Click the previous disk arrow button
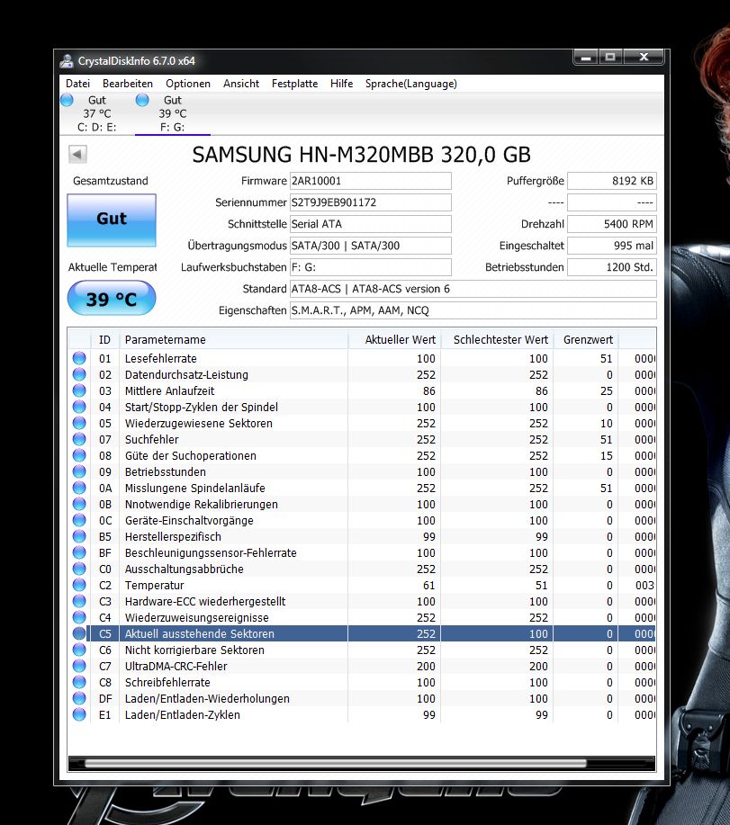Image resolution: width=730 pixels, height=825 pixels. click(x=77, y=155)
